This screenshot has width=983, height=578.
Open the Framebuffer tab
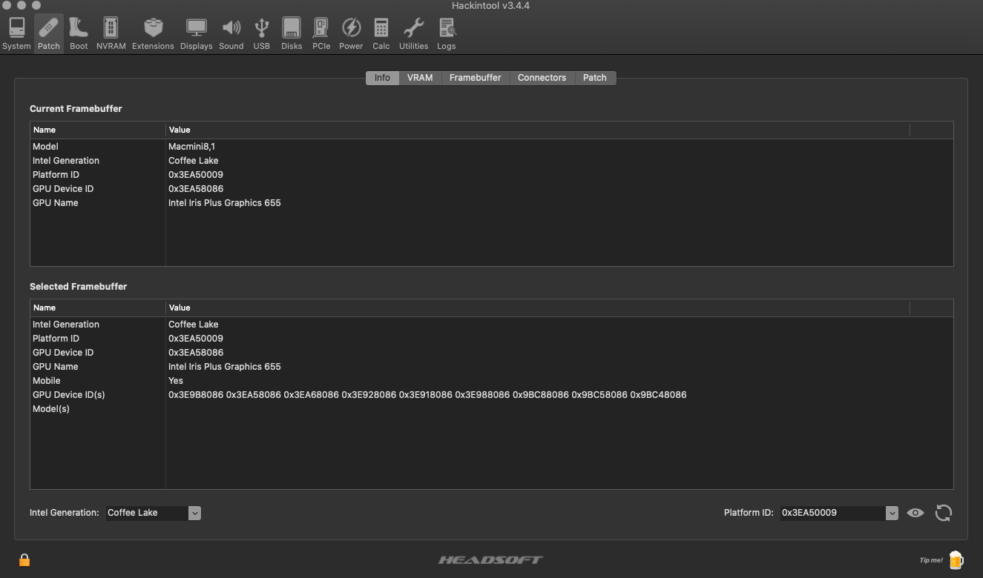(x=475, y=78)
